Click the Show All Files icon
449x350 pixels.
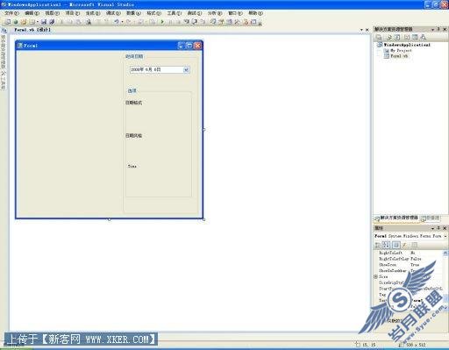(x=389, y=37)
